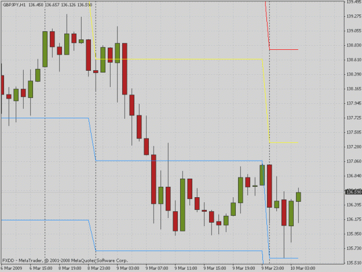This screenshot has width=362, height=272.
Task: Select the 138.830 price scale value
Action: click(x=354, y=45)
